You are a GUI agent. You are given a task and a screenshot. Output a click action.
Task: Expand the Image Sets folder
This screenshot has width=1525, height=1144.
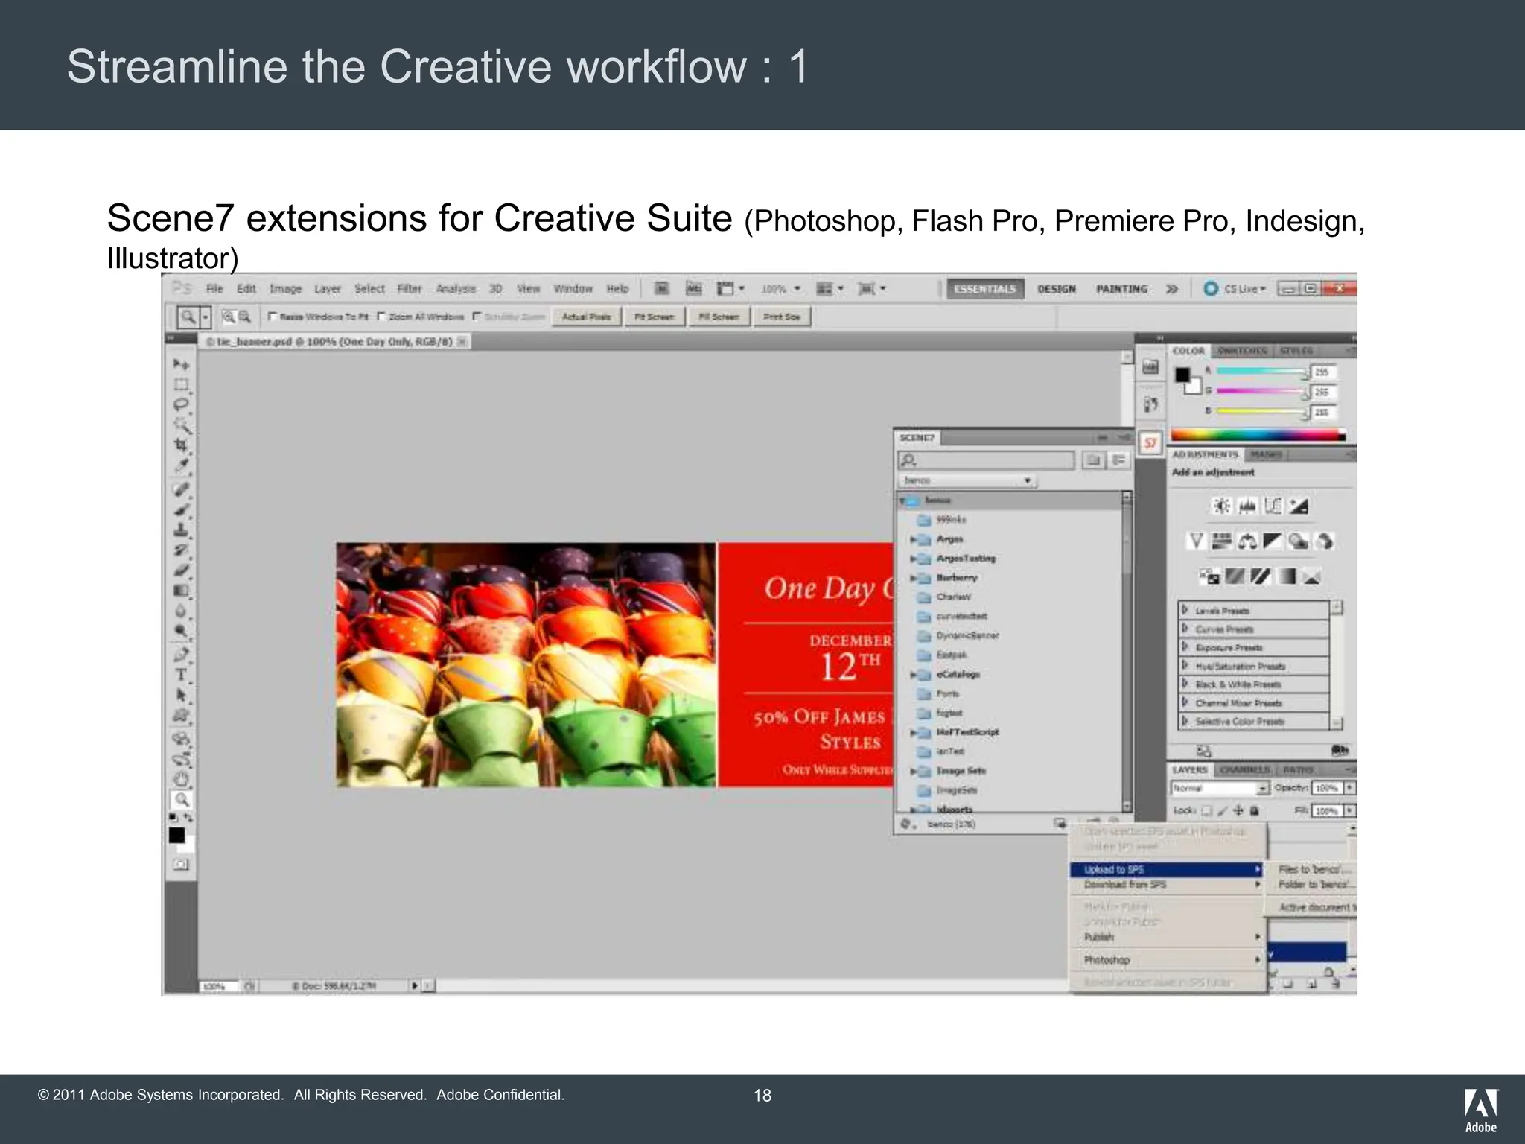(914, 772)
